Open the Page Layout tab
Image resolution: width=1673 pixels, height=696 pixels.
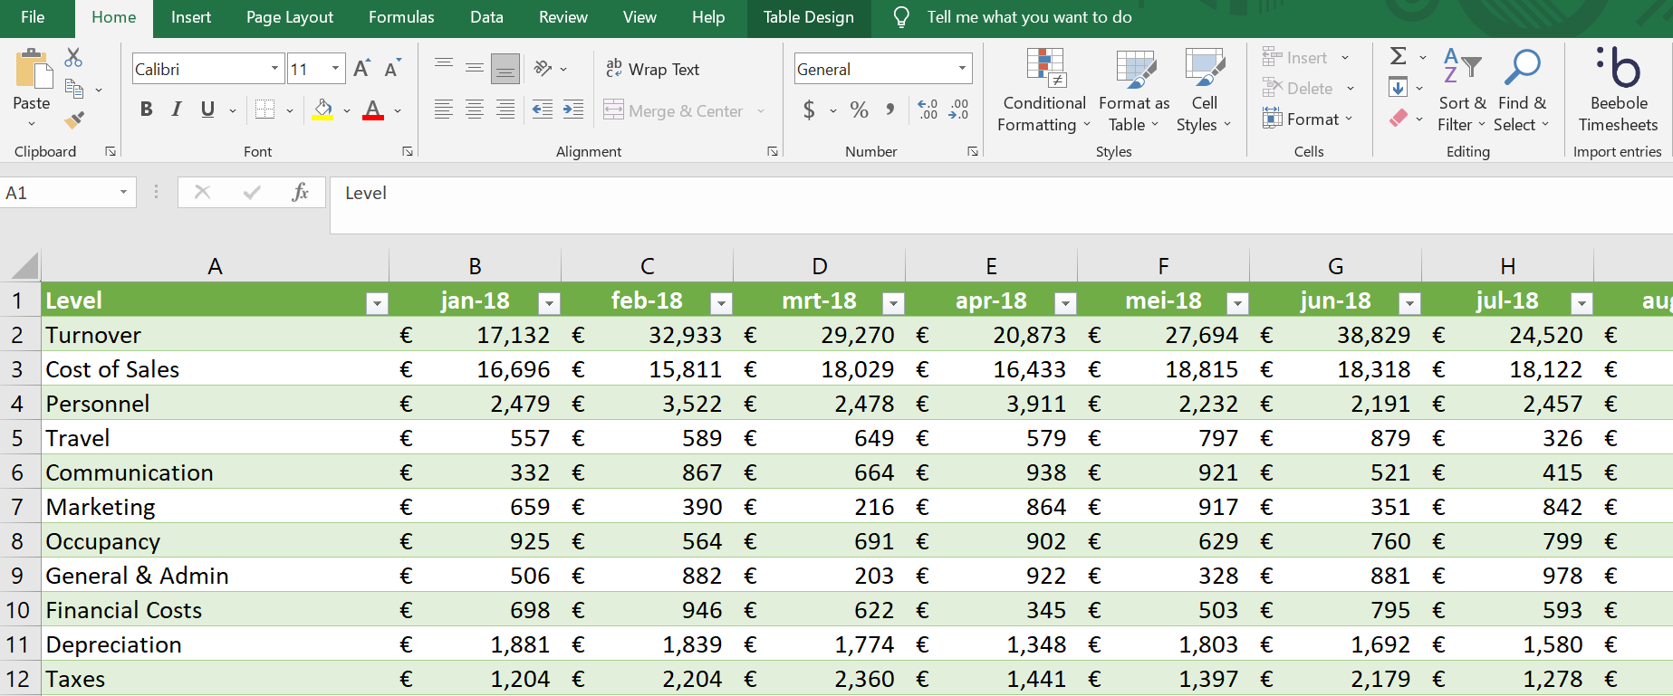point(289,17)
